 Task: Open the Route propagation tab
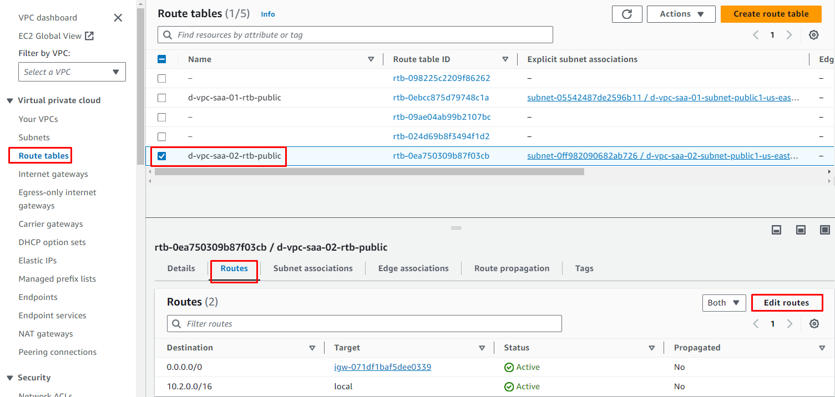[x=512, y=268]
